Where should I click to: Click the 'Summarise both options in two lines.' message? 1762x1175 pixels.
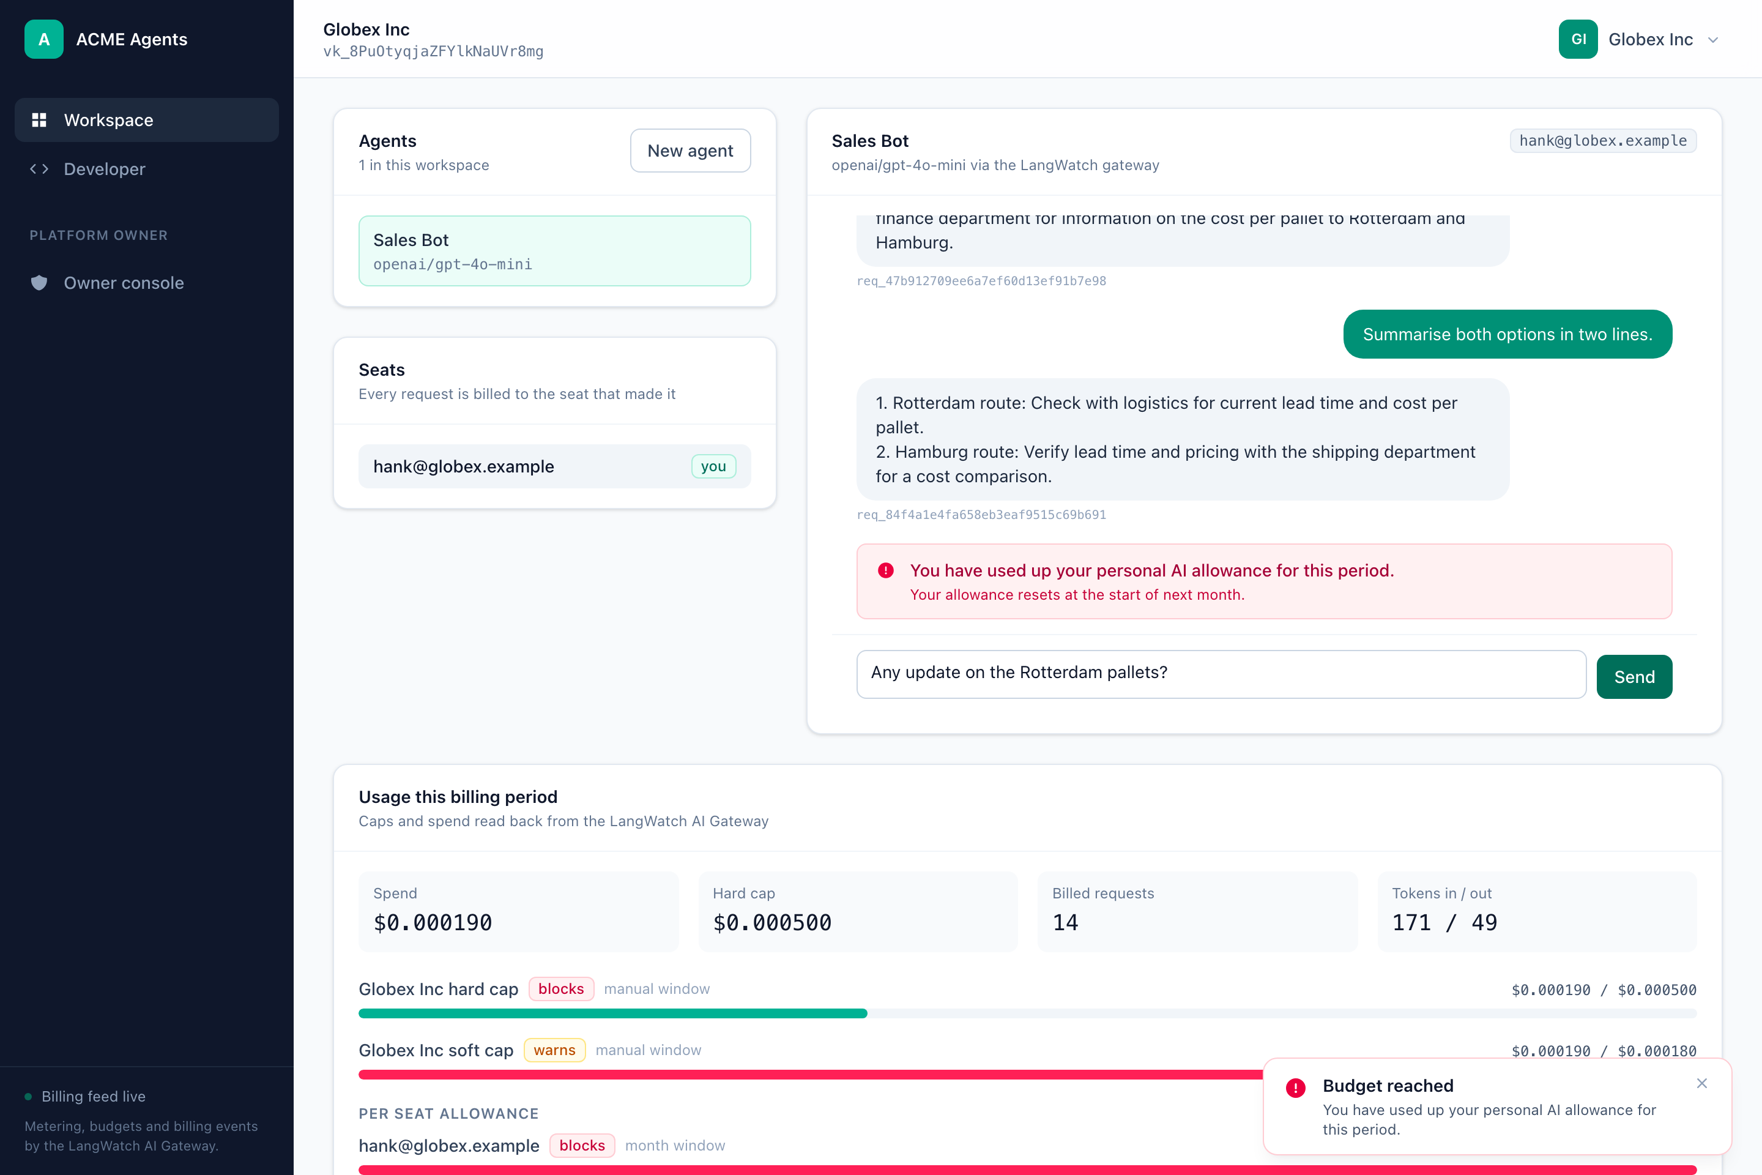pyautogui.click(x=1507, y=334)
